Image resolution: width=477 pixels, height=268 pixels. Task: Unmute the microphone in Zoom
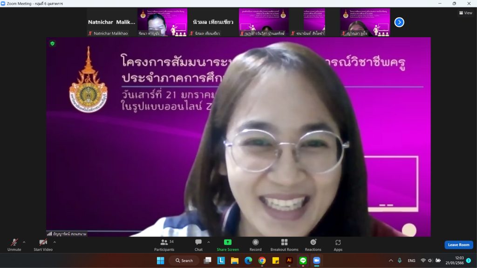click(14, 243)
